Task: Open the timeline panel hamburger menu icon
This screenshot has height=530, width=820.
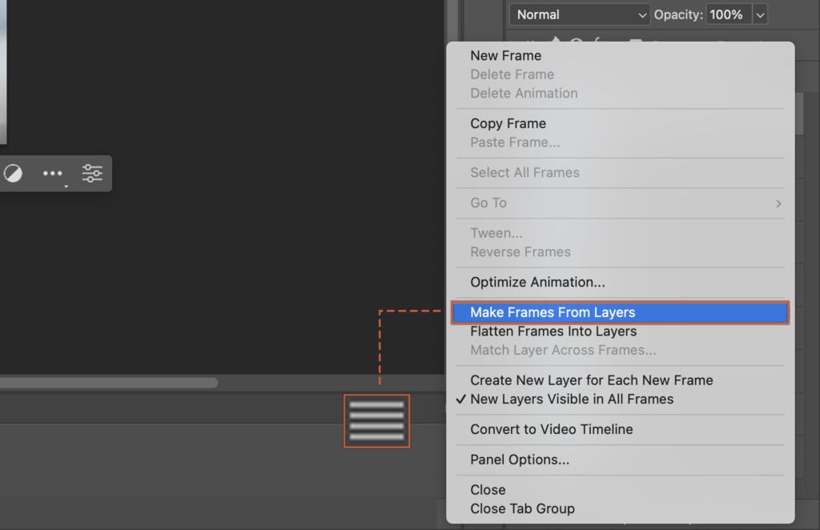Action: pos(376,420)
